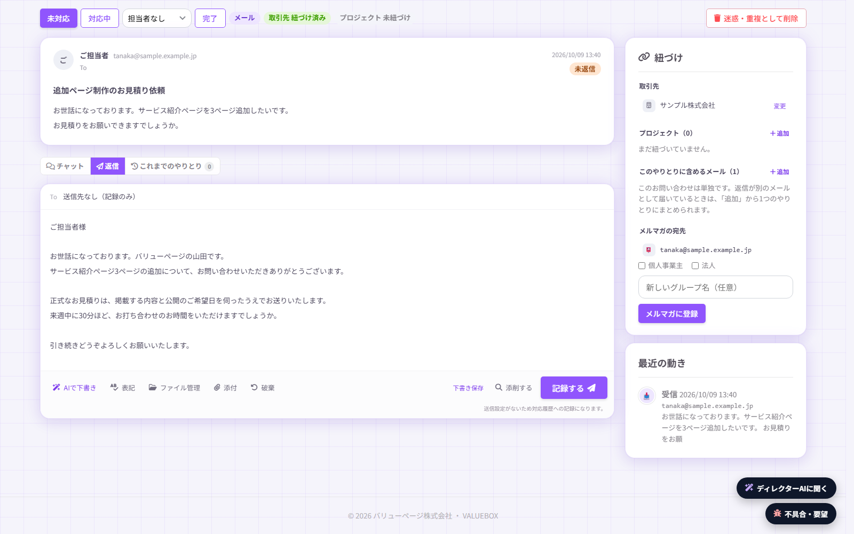Click the building icon next to サンプル株式会社
Image resolution: width=854 pixels, height=534 pixels.
(x=649, y=105)
